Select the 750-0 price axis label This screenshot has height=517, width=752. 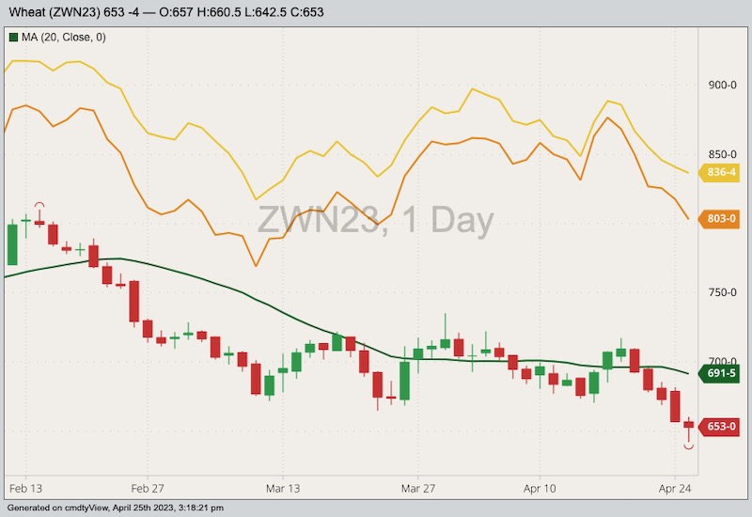click(x=722, y=292)
